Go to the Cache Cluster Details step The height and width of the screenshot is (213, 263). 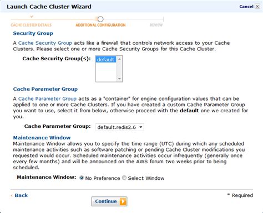tap(31, 25)
